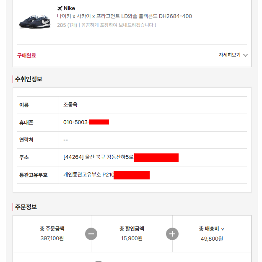Click the 자세히보기 text label
This screenshot has width=262, height=262.
point(230,55)
